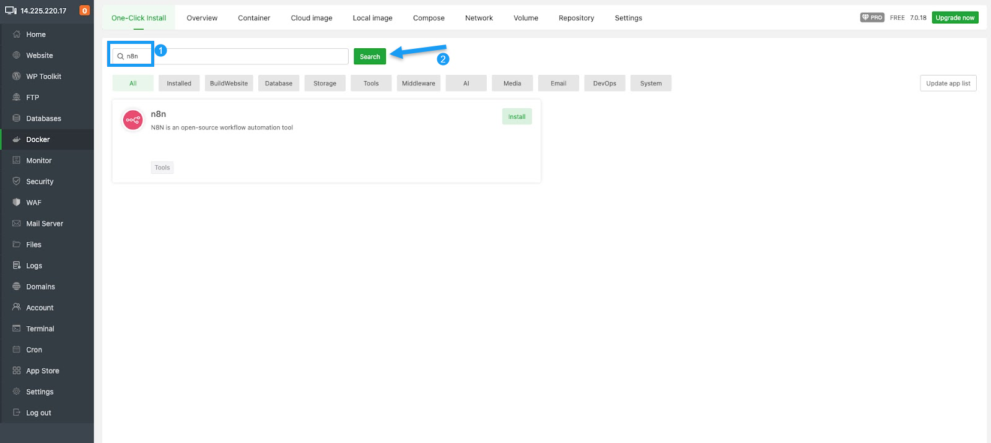
Task: Install the n8n application
Action: coord(517,116)
